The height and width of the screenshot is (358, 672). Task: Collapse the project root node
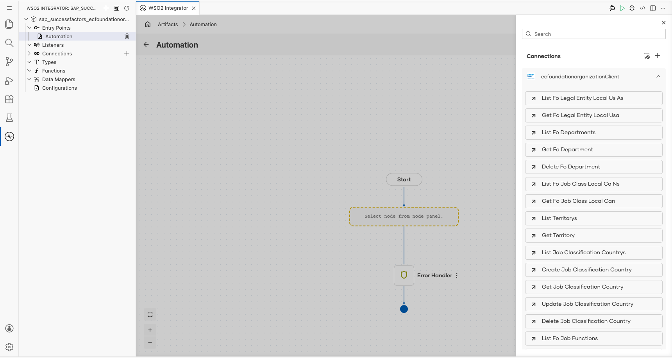[x=26, y=19]
